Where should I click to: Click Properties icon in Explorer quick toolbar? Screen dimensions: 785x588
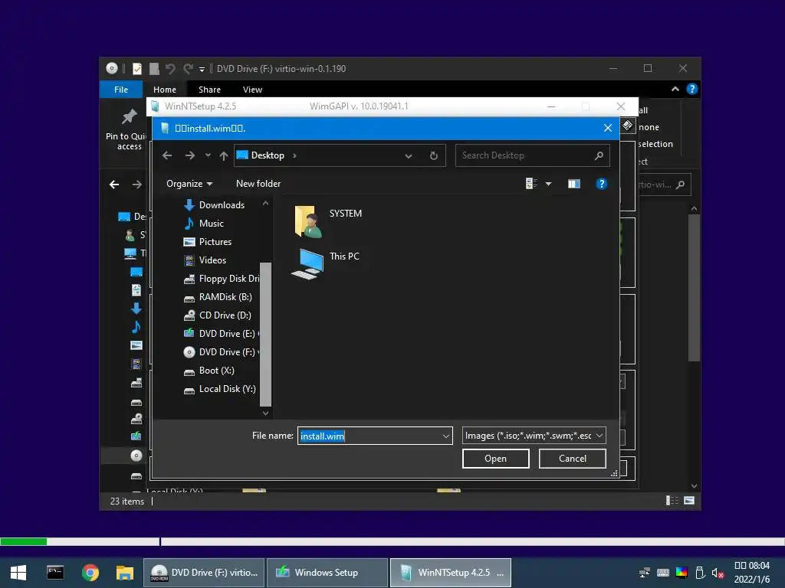[x=136, y=68]
